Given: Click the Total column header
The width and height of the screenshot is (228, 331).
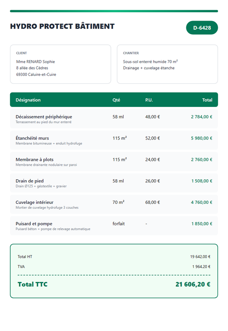Looking at the screenshot, I should point(207,100).
